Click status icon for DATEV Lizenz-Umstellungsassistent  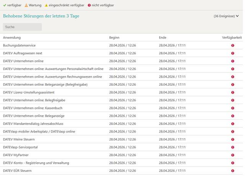coord(232,93)
